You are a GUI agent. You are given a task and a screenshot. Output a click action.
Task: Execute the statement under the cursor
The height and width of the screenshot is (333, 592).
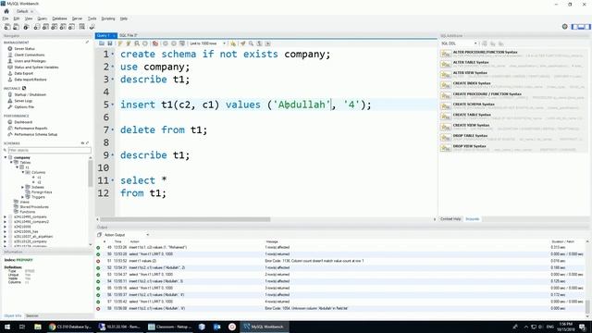pos(129,43)
